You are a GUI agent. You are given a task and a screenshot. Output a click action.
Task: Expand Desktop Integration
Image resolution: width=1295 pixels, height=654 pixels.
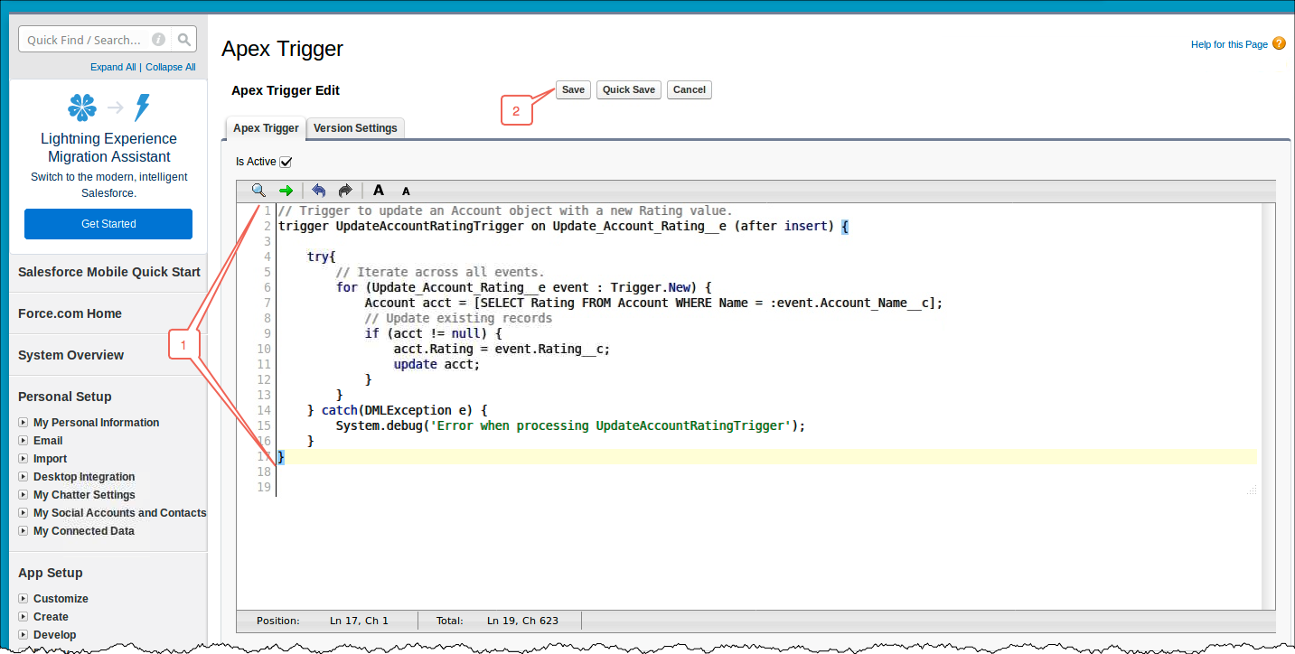pos(23,477)
